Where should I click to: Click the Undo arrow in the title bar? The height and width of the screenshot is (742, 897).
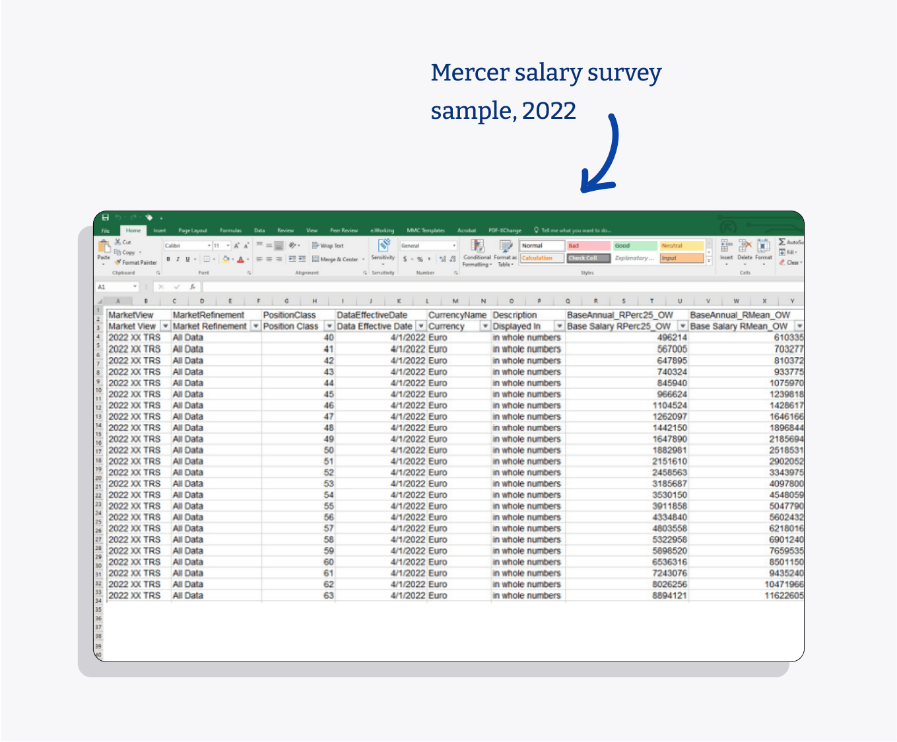pyautogui.click(x=119, y=217)
